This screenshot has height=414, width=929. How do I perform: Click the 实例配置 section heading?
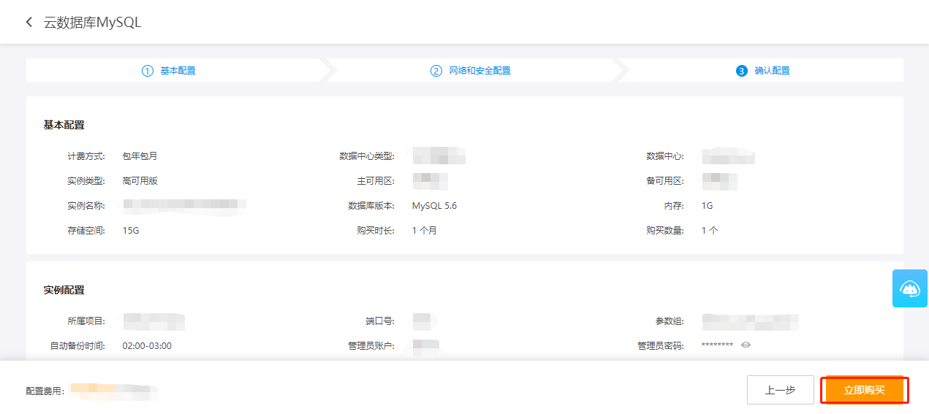(x=64, y=290)
